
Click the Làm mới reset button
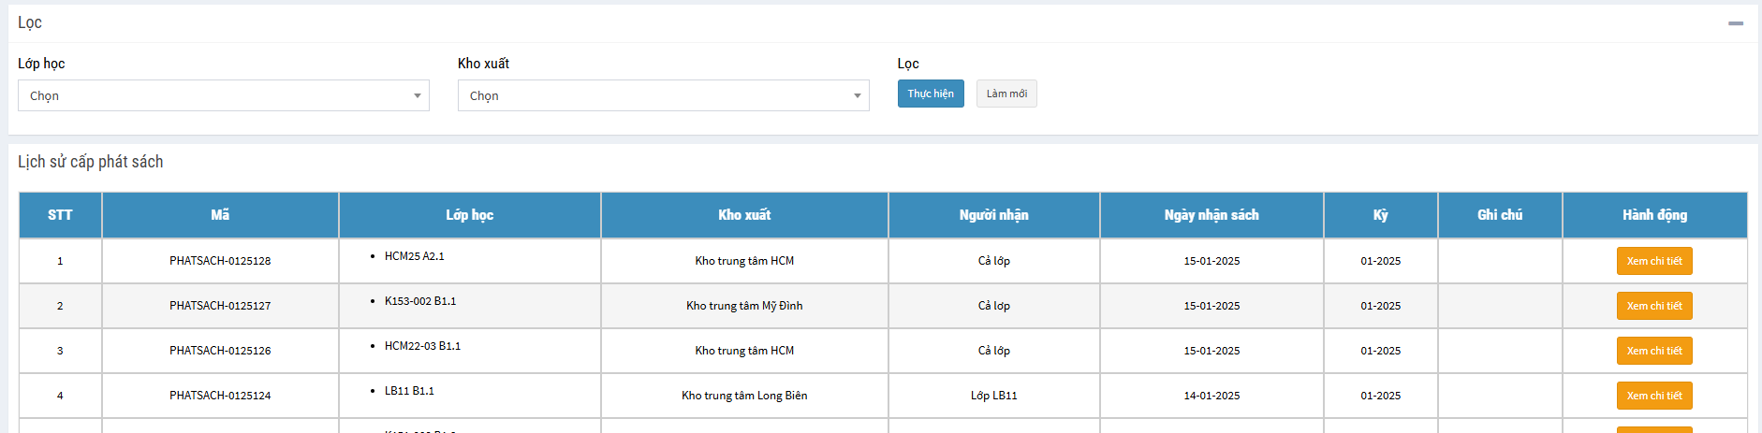(x=1006, y=94)
